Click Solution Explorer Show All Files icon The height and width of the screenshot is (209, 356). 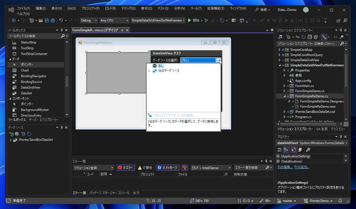[x=316, y=37]
